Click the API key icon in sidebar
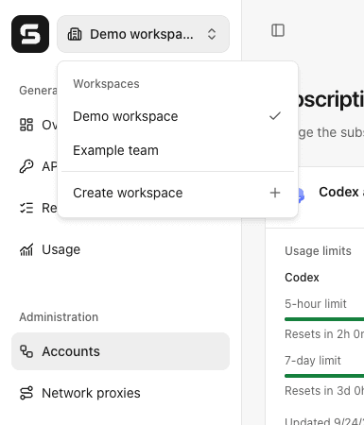Viewport: 364px width, 425px height. point(26,166)
